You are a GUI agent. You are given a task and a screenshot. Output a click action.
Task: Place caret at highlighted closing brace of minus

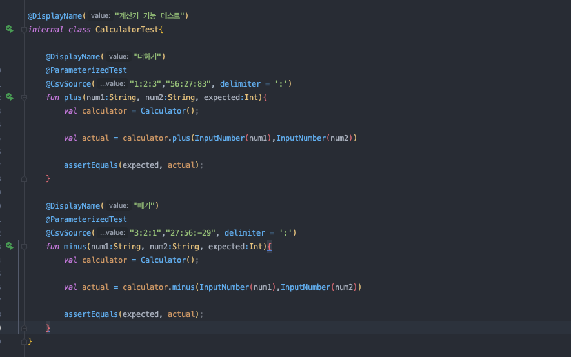click(48, 328)
